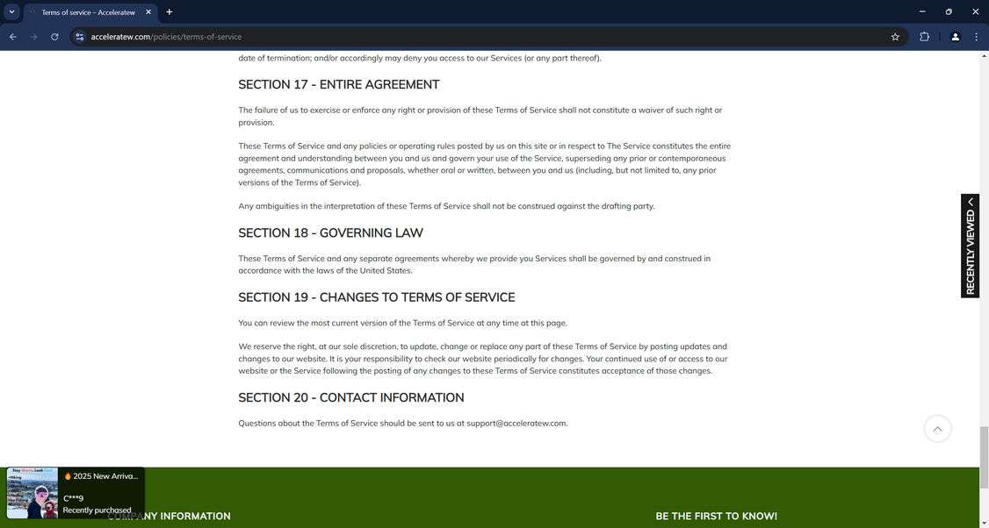Click the Section 19 - Changes heading
The image size is (989, 528).
pos(377,297)
